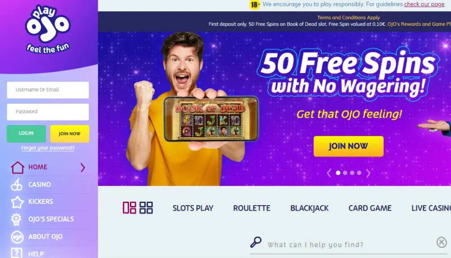Expand the Home menu chevron

[x=83, y=167]
